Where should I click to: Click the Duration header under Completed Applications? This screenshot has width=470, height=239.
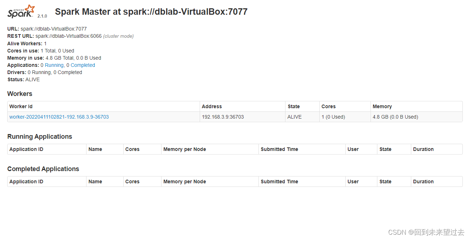tap(423, 181)
